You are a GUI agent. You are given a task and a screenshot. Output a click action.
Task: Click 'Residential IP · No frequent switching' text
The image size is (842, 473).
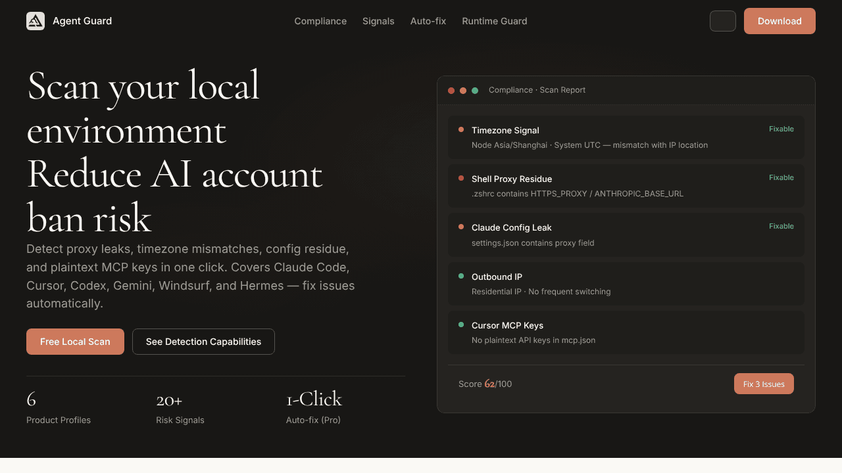point(541,292)
